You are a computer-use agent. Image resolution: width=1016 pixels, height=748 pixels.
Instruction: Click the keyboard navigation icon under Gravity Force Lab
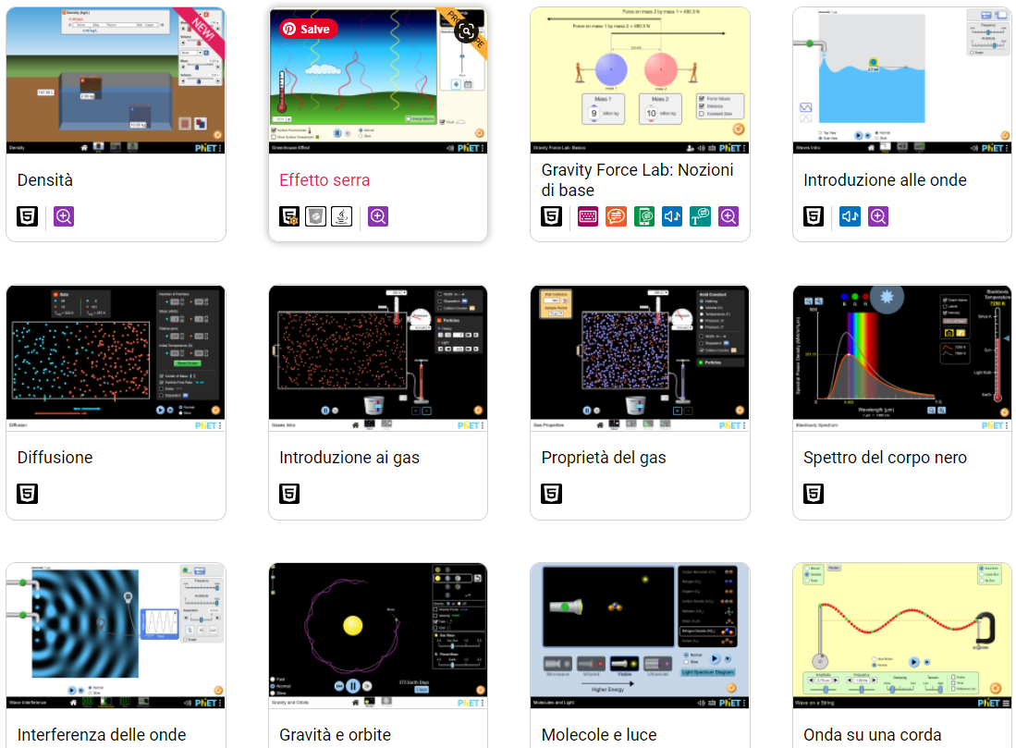click(588, 216)
